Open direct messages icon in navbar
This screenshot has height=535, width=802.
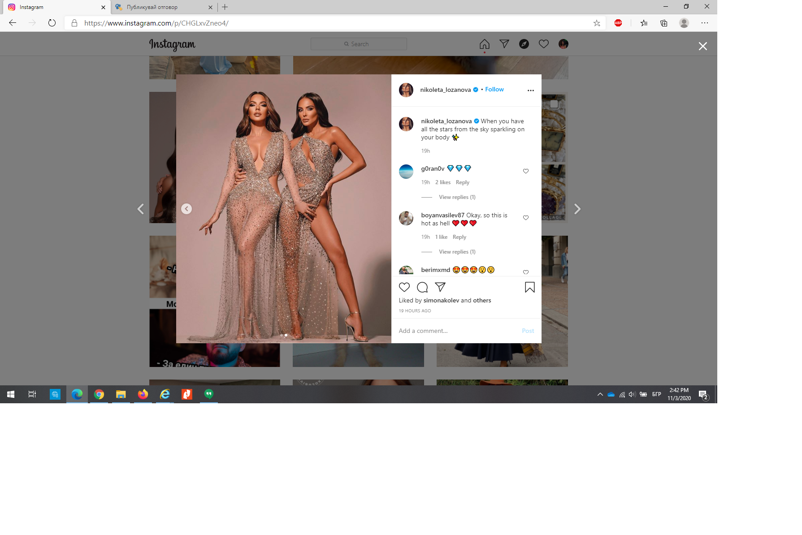[504, 44]
